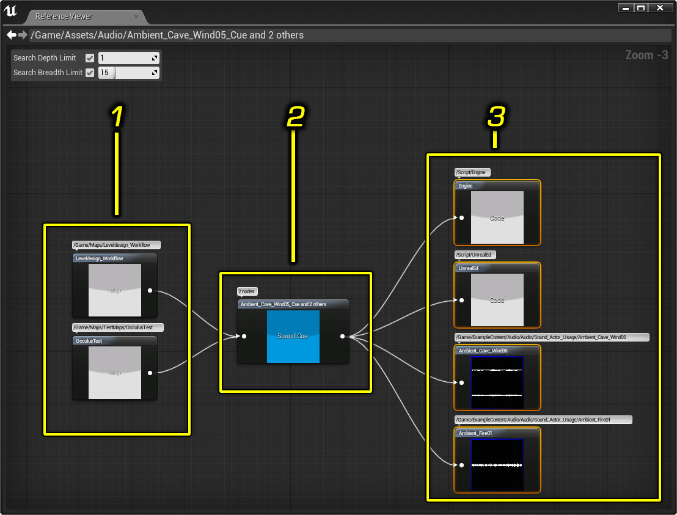Select the OcclusTest map node thumbnail
677x515 pixels.
[x=115, y=373]
